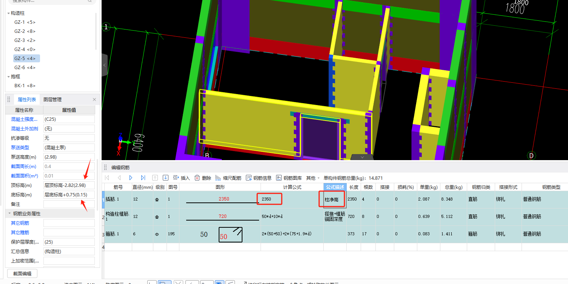Click 其它箍筋 property link
The height and width of the screenshot is (284, 568).
click(x=20, y=233)
